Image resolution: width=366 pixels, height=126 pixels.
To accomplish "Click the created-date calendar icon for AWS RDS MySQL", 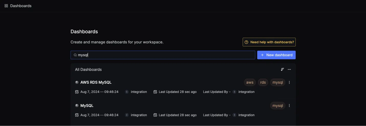I will tap(77, 92).
